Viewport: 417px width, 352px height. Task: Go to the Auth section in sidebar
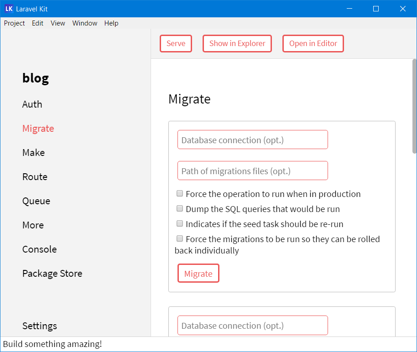tap(32, 104)
